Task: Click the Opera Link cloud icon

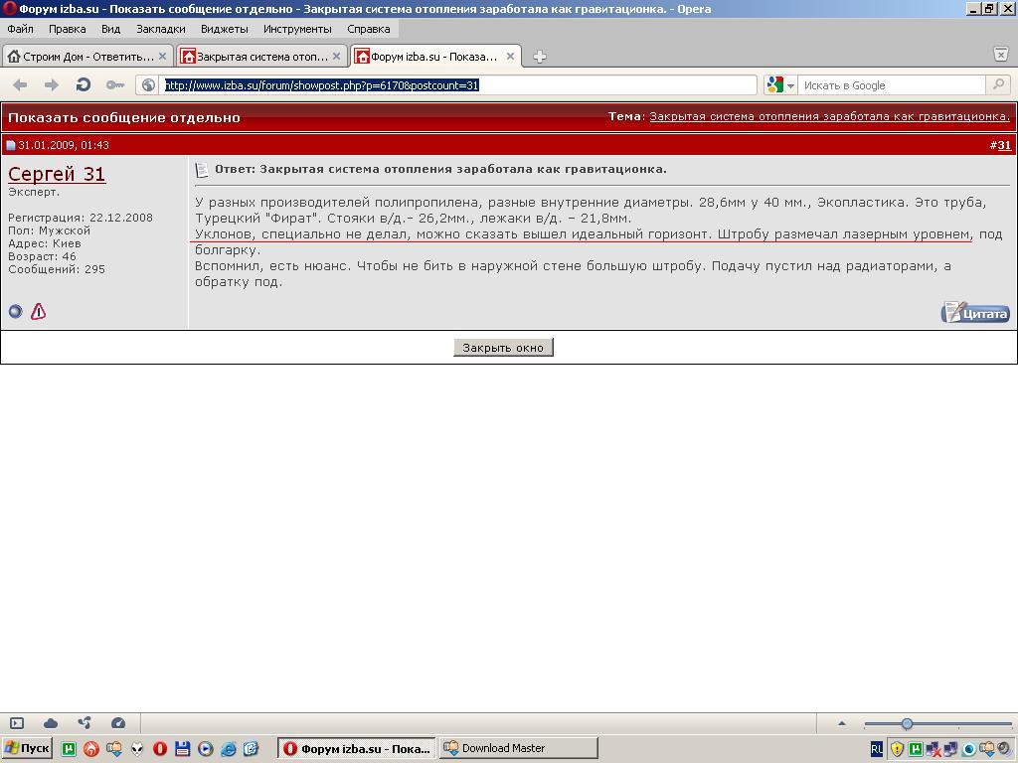Action: 51,723
